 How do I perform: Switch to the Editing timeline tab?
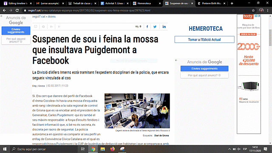(16, 3)
